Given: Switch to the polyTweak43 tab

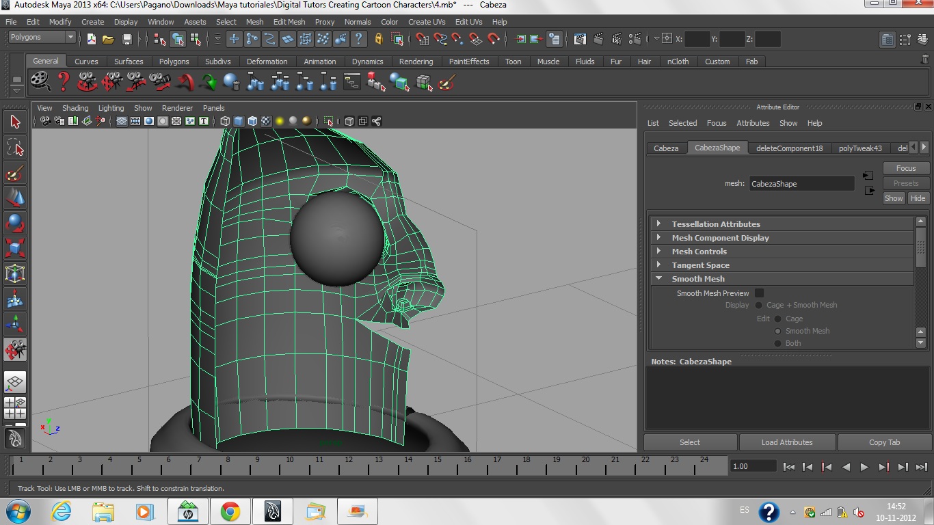Looking at the screenshot, I should click(860, 148).
